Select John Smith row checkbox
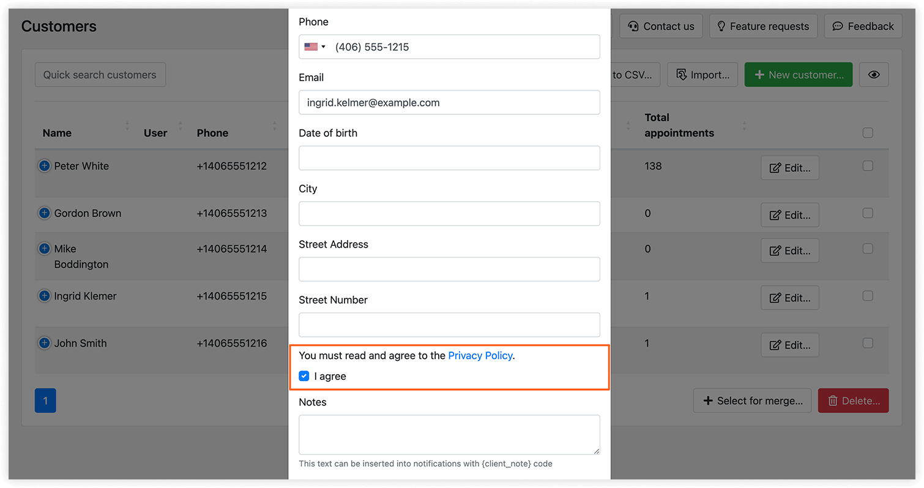The image size is (924, 488). tap(867, 343)
